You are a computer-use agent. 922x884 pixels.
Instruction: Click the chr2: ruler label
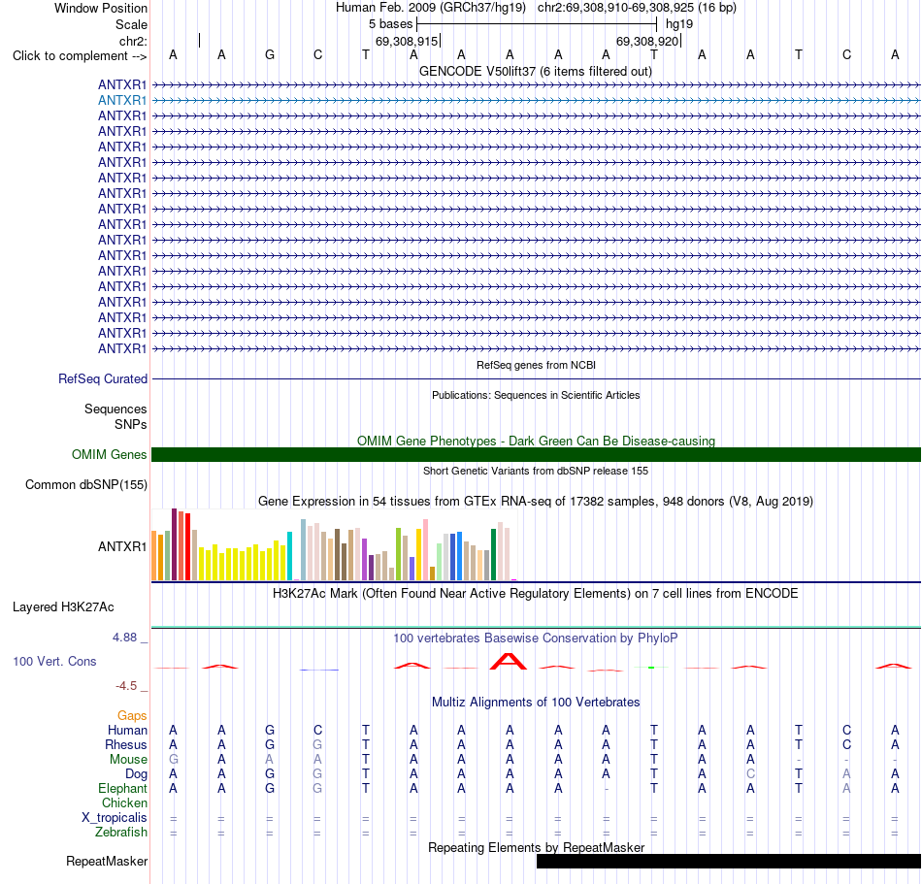(x=133, y=41)
